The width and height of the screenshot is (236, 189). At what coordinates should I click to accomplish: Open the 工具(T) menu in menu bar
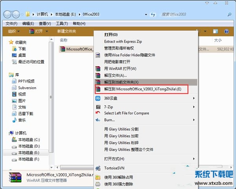click(62, 24)
